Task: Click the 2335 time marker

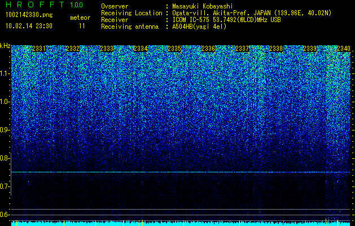Action: (x=174, y=49)
